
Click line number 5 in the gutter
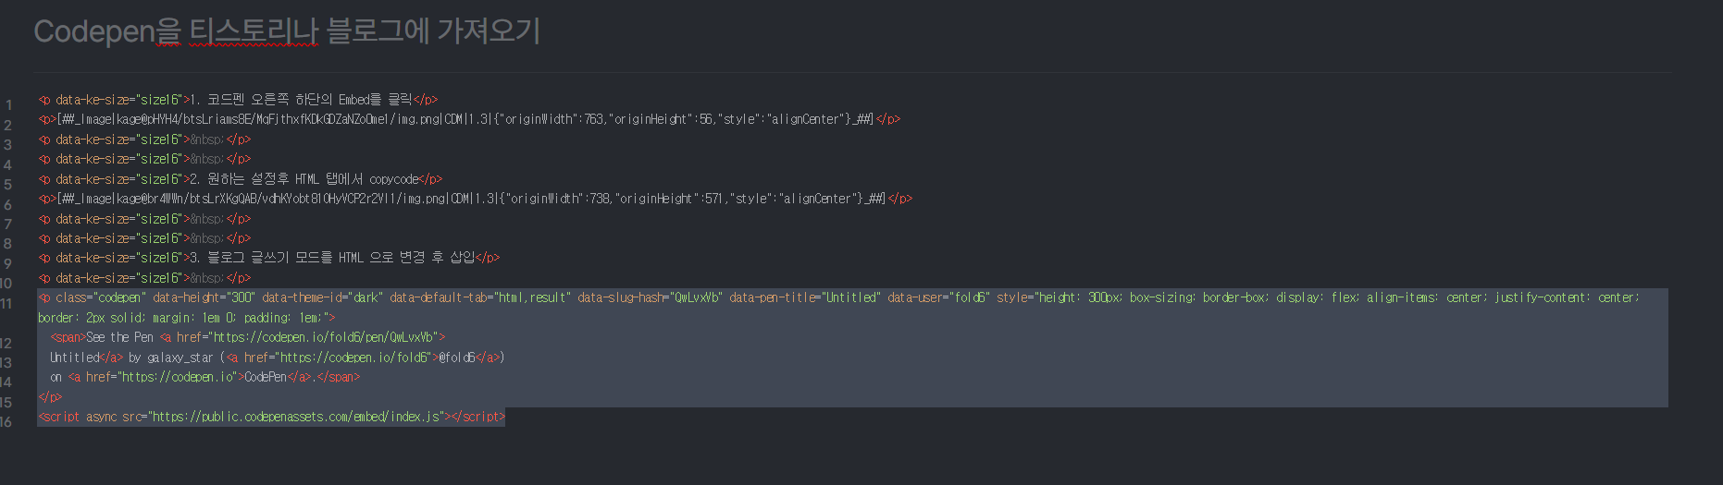[x=8, y=185]
